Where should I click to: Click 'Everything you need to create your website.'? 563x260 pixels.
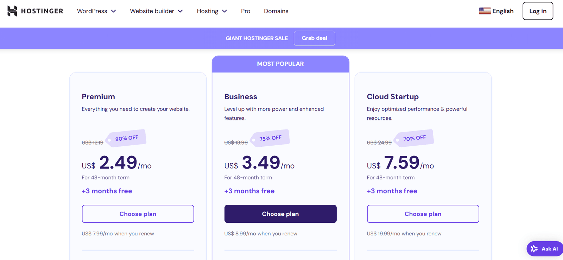click(135, 109)
